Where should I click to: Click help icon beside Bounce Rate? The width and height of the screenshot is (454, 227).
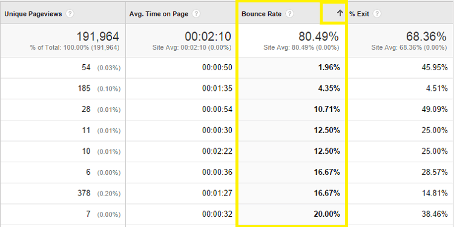pyautogui.click(x=289, y=13)
